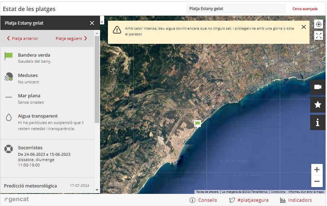This screenshot has height=206, width=327.
Task: Click 'Sense onades' text
Action: pyautogui.click(x=31, y=102)
